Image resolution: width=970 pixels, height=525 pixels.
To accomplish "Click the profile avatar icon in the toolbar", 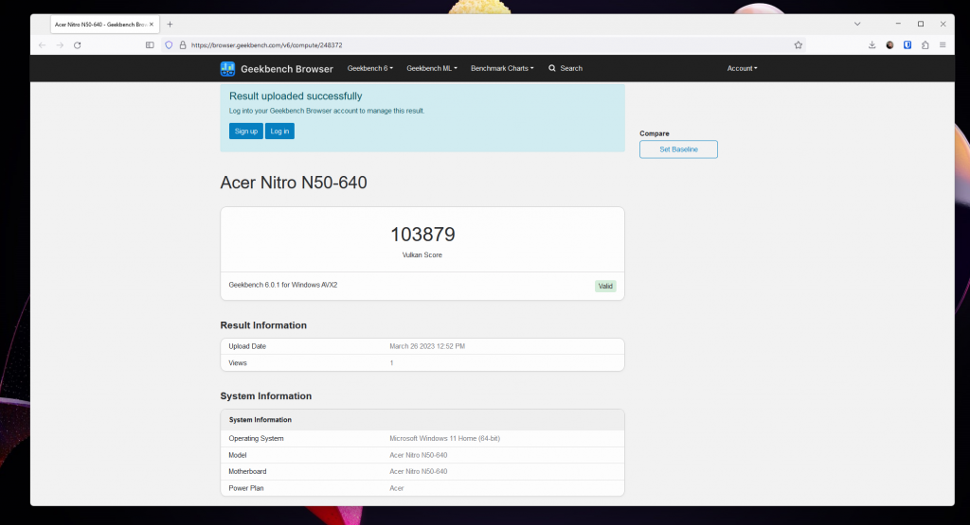I will 889,45.
